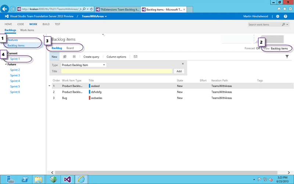The image size is (294, 184).
Task: Open the browser Tools gear icon
Action: coord(290,9)
